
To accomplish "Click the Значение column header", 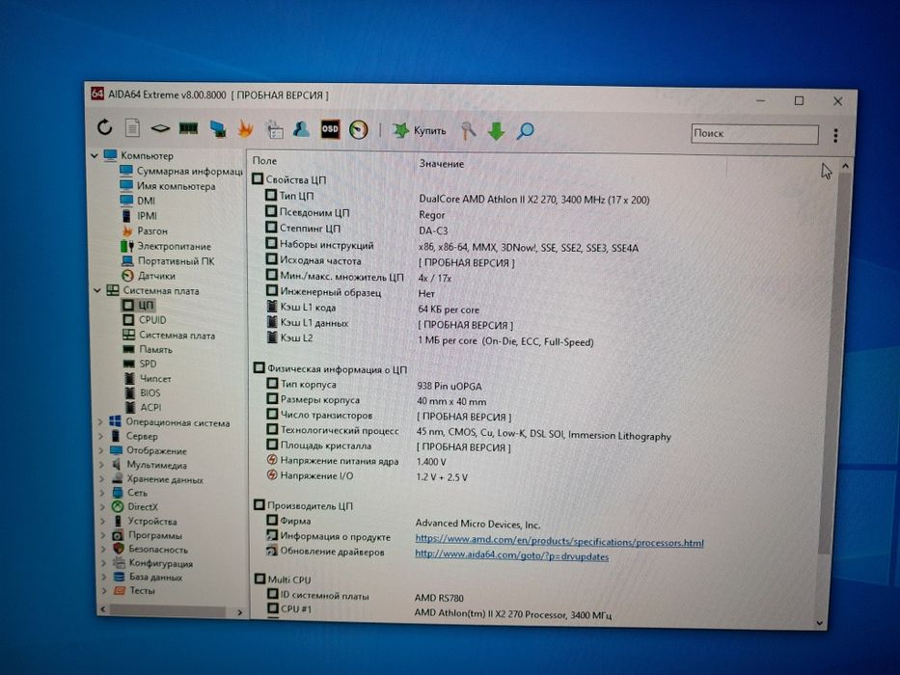I will tap(442, 164).
